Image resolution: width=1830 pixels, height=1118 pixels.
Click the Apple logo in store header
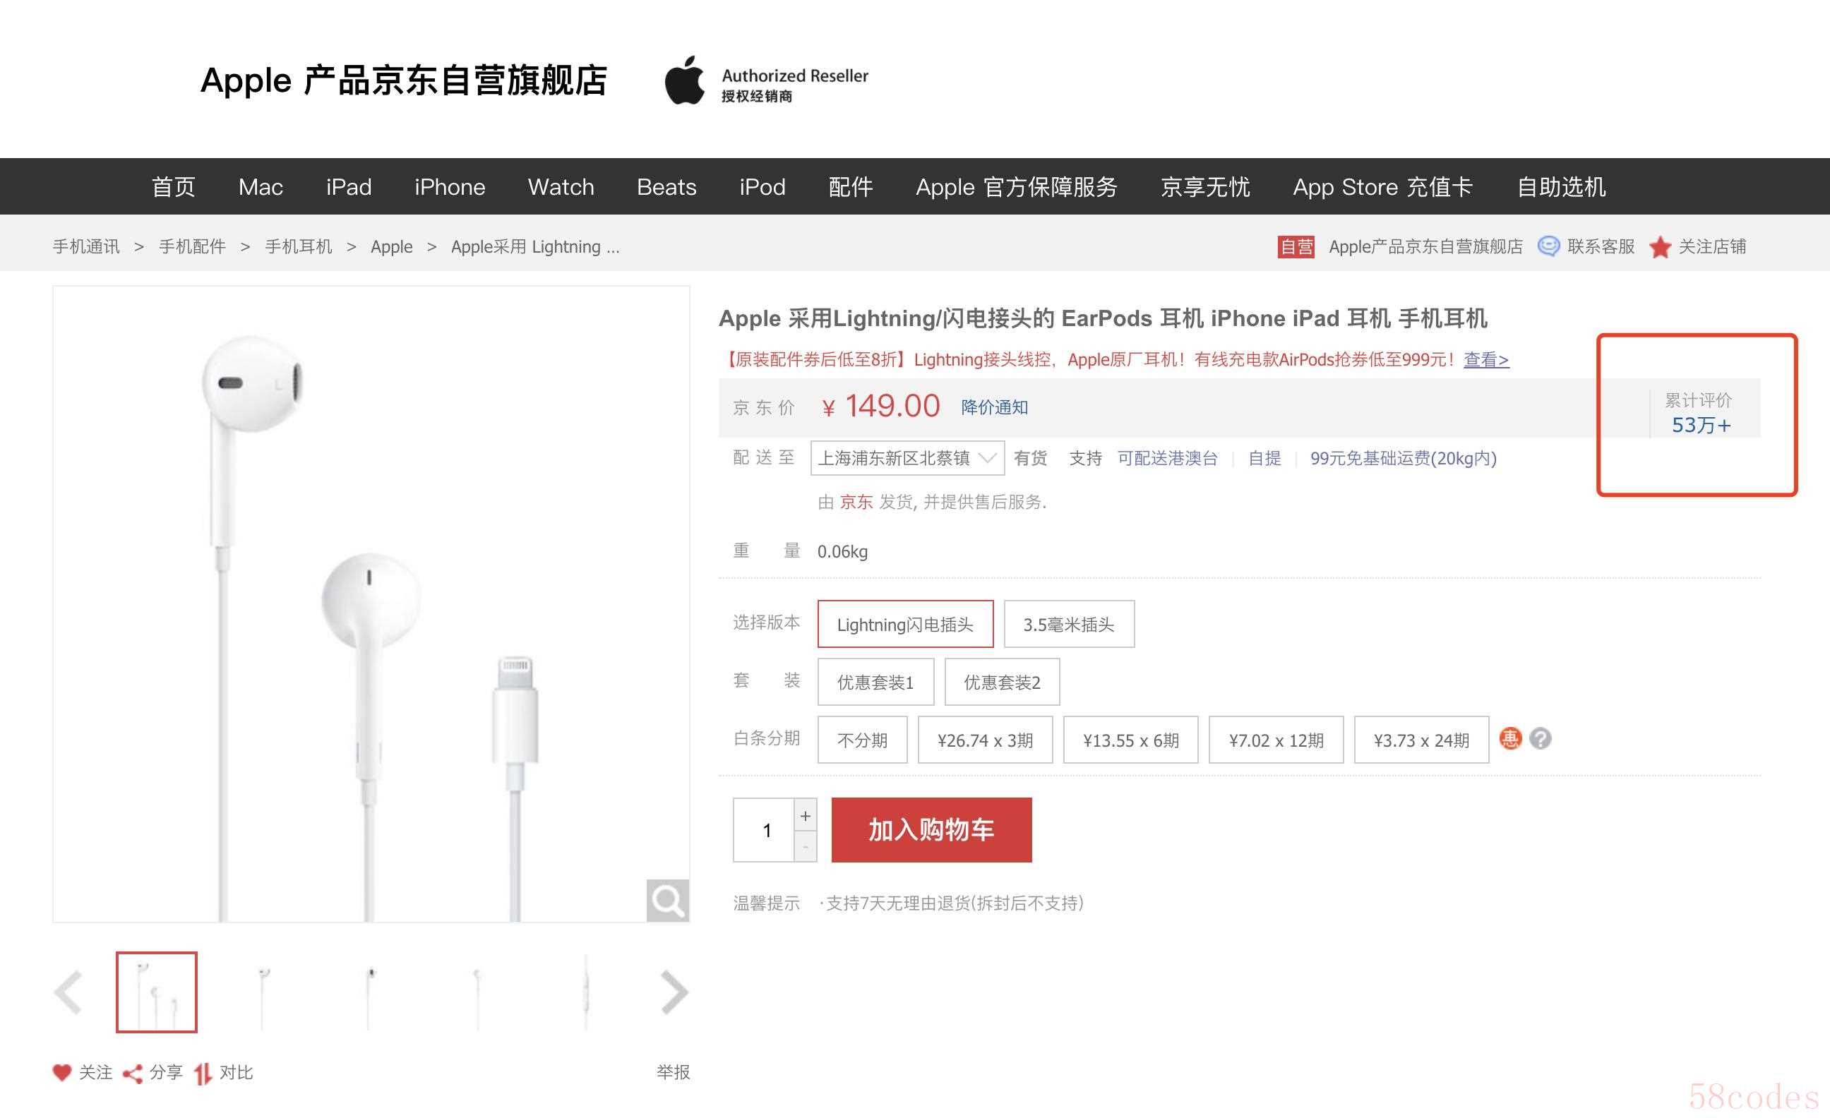[x=684, y=80]
